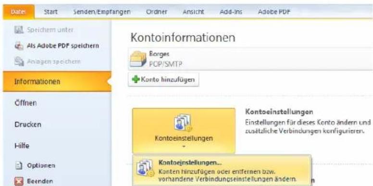This screenshot has width=373, height=186.
Task: Open the Borges POP/SMTP account dropdown
Action: [250, 59]
